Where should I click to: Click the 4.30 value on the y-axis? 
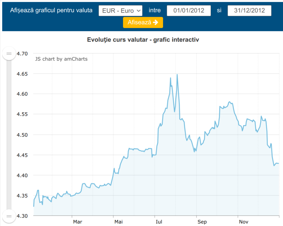point(22,216)
